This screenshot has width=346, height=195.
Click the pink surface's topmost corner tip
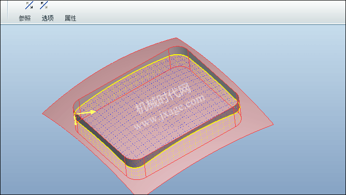(176, 39)
